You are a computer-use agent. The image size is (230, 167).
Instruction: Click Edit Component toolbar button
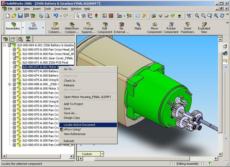click(105, 28)
